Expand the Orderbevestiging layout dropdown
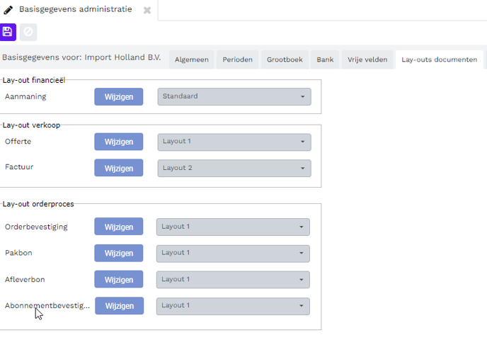The image size is (487, 340). tap(233, 227)
